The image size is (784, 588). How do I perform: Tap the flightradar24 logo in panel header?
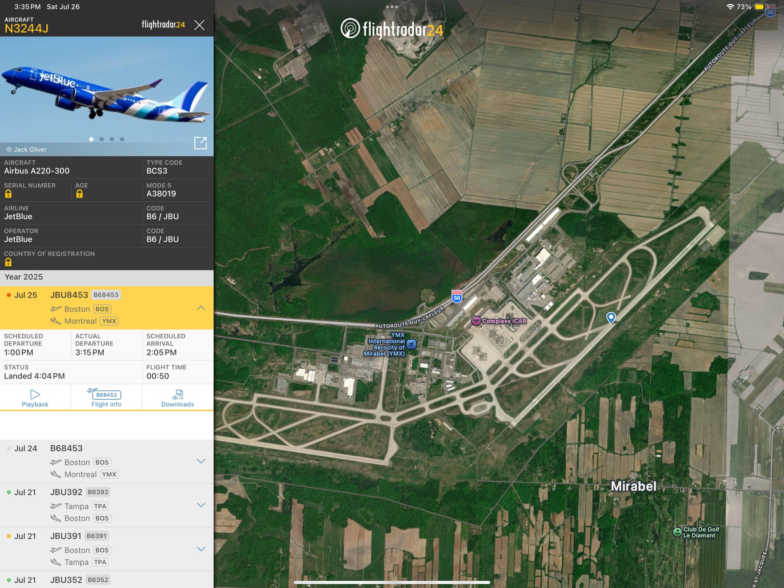tap(163, 25)
